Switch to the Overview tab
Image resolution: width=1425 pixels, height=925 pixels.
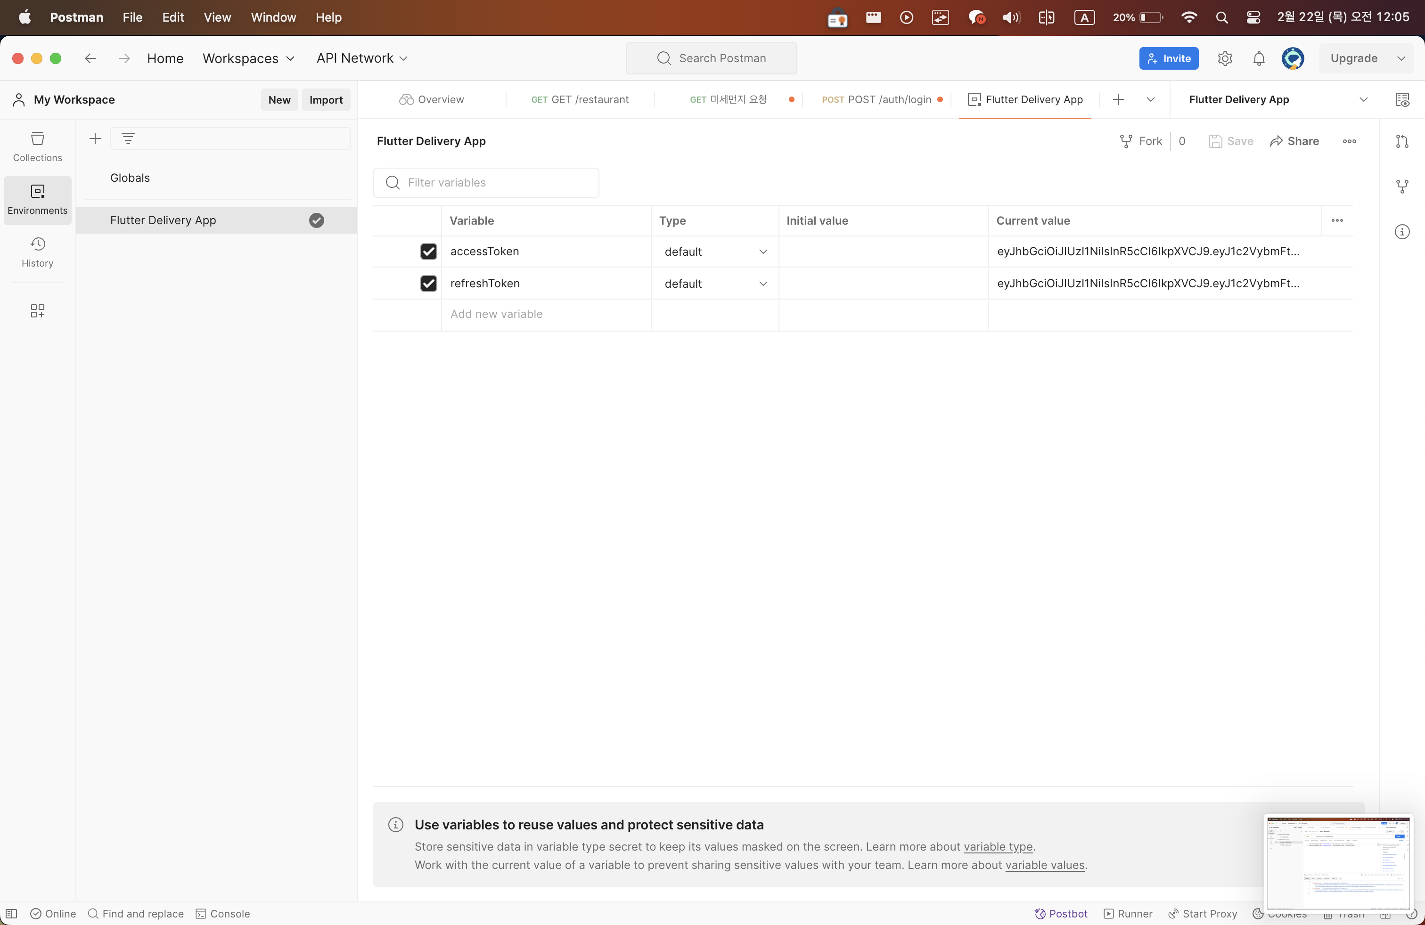pos(431,99)
